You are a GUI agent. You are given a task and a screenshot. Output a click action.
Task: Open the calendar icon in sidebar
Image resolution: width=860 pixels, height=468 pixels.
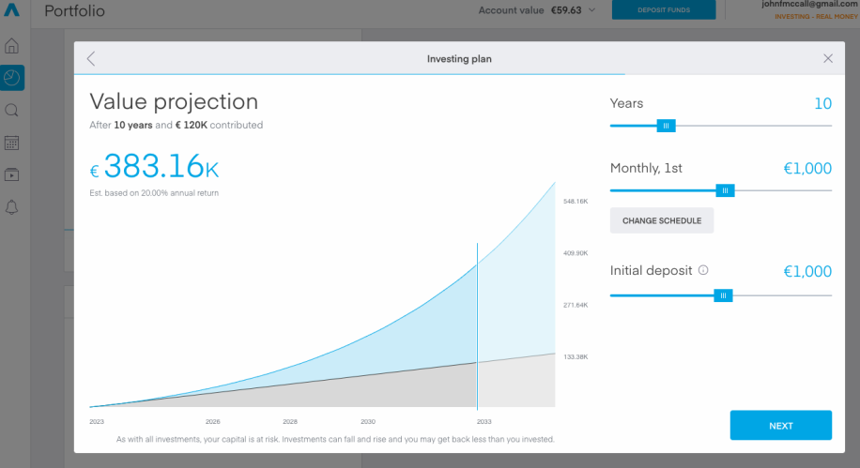[x=11, y=143]
